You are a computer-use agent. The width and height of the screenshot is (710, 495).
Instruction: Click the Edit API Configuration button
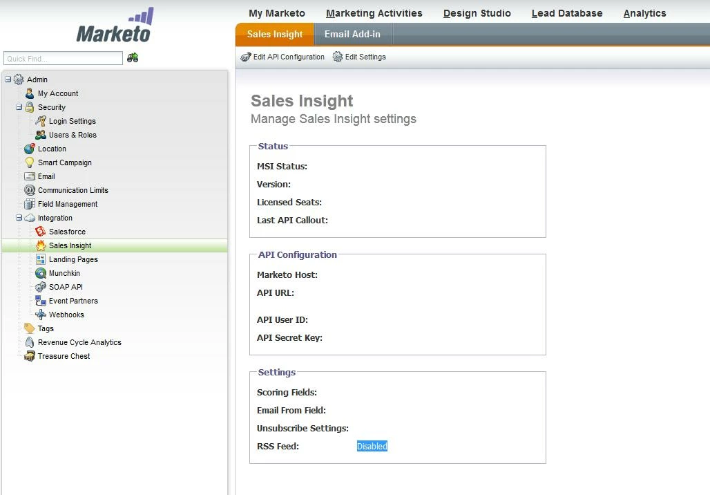point(282,57)
